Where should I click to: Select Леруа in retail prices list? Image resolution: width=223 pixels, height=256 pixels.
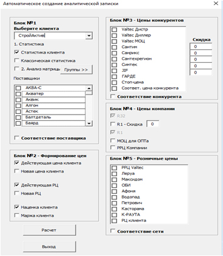point(128,174)
